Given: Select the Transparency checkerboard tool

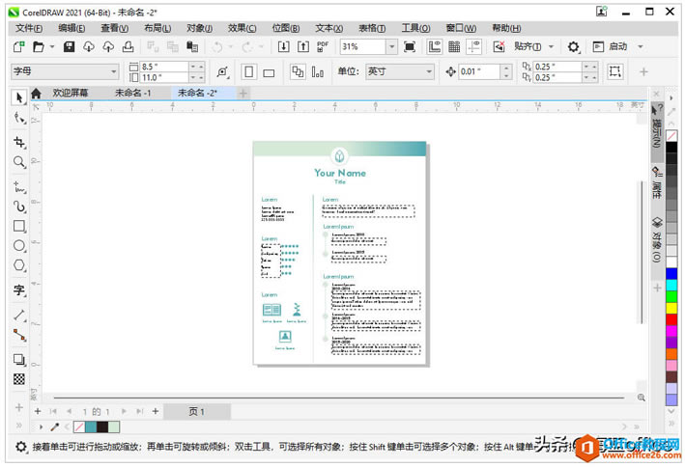Looking at the screenshot, I should click(x=18, y=379).
